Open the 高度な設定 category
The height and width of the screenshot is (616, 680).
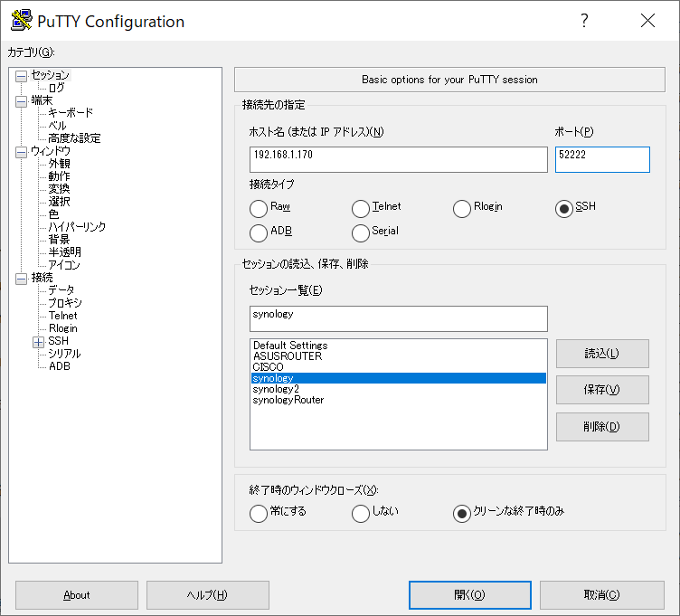[x=74, y=138]
